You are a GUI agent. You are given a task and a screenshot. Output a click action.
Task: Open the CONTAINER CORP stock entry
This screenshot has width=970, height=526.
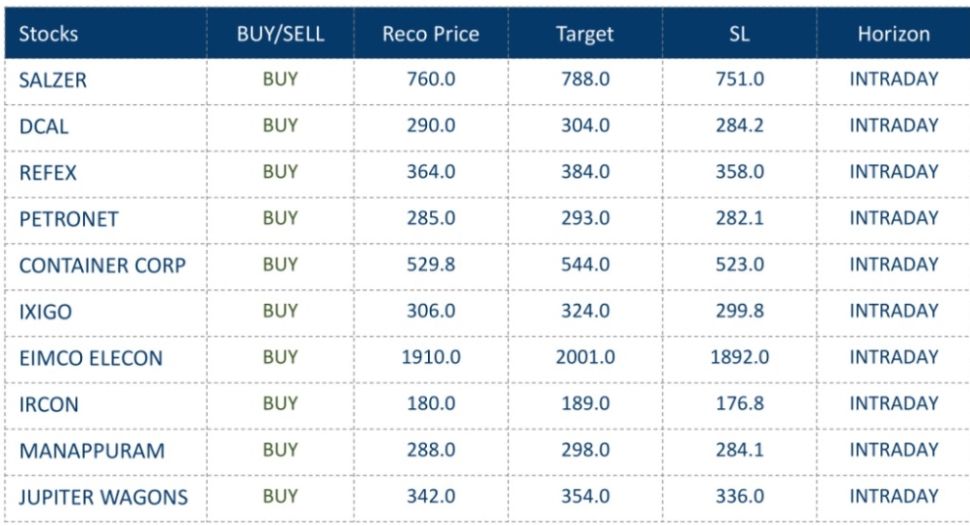pos(101,265)
